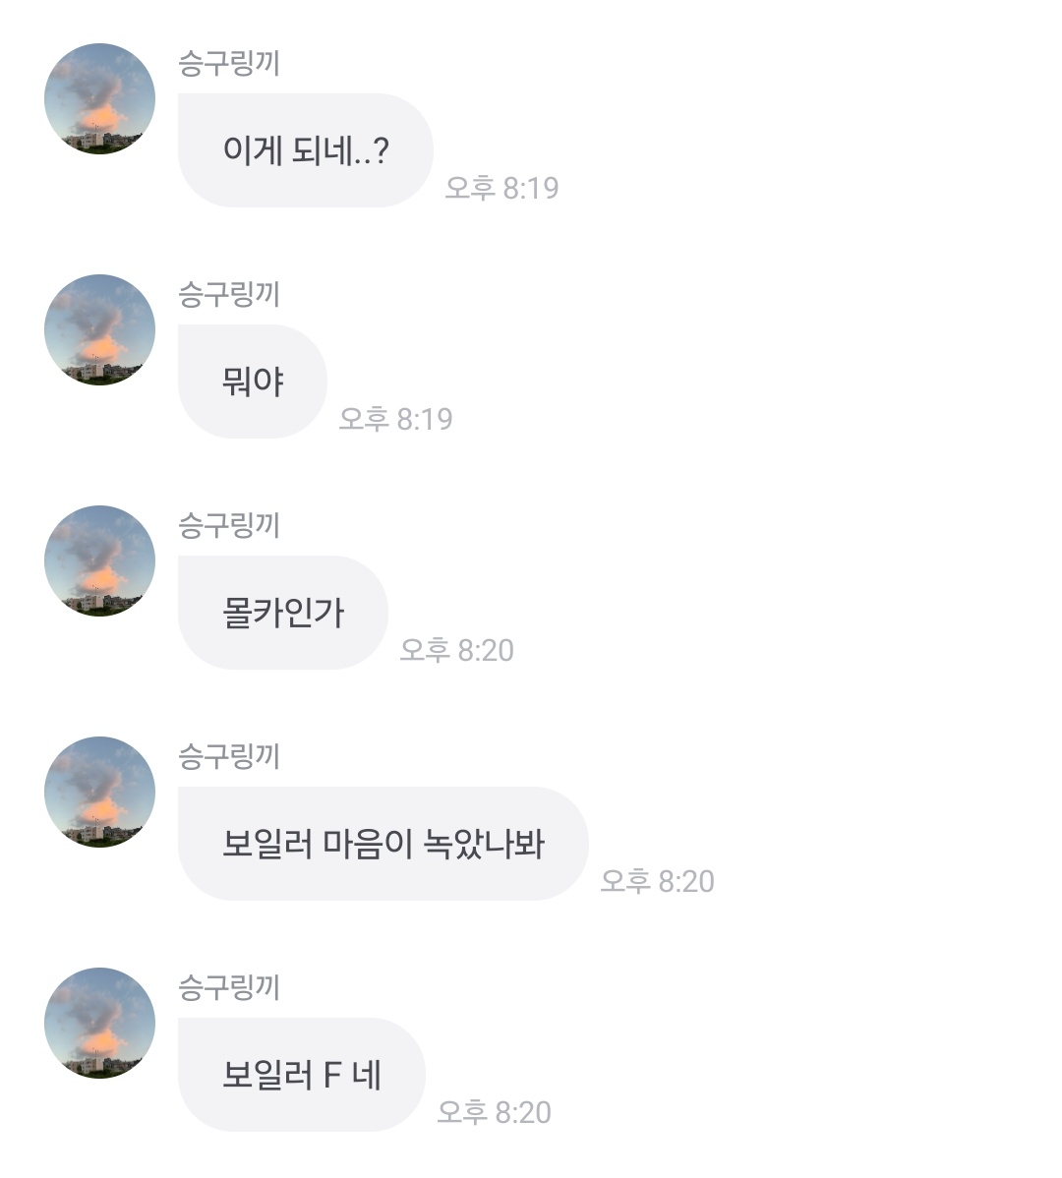Open the 승구링끼 name above "뭐야"
Viewport: 1062px width, 1178px height.
coord(229,295)
